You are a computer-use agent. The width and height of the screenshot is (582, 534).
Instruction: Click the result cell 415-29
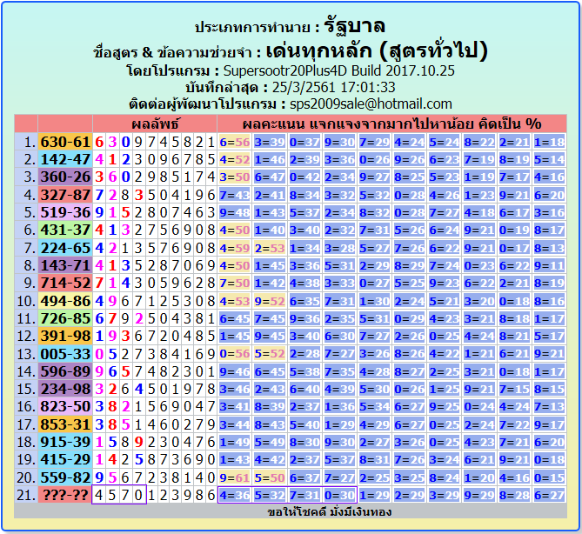coord(65,460)
